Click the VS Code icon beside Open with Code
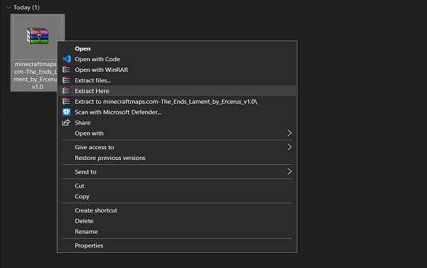This screenshot has height=268, width=427. click(x=66, y=59)
